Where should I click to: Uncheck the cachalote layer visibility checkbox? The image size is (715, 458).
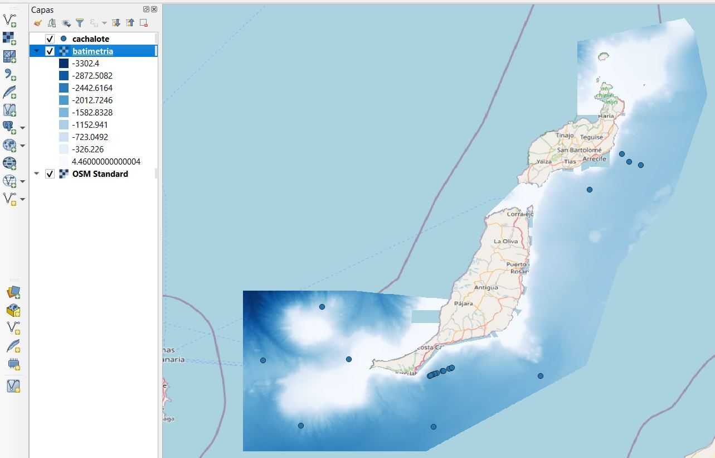coord(50,39)
